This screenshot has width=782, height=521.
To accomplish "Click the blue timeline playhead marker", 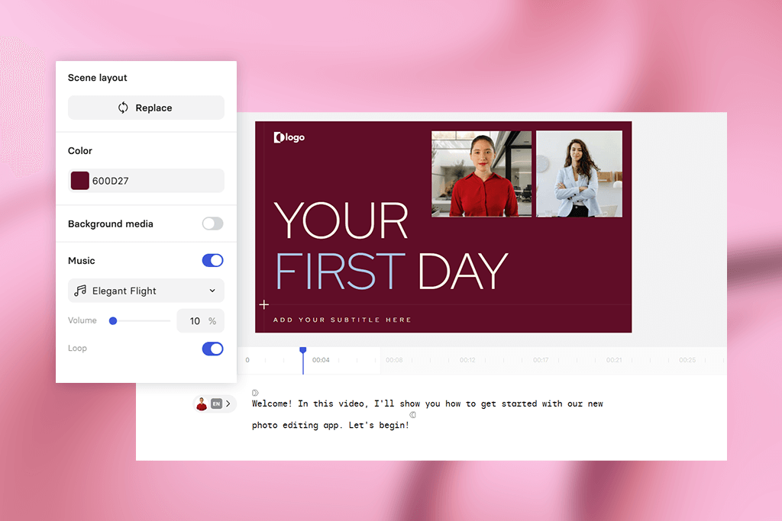I will point(303,351).
